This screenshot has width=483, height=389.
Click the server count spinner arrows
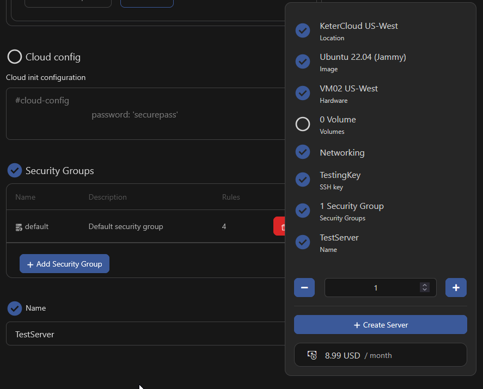point(425,288)
